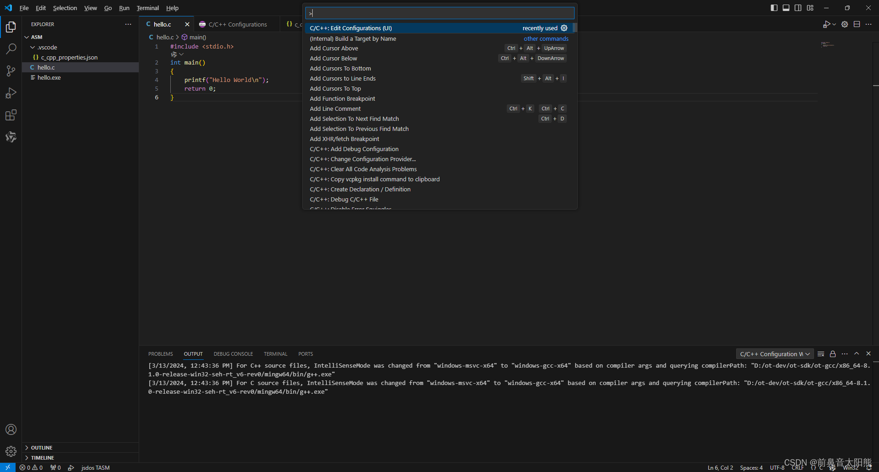Viewport: 879px width, 472px height.
Task: Split the editor layout icon
Action: (857, 24)
